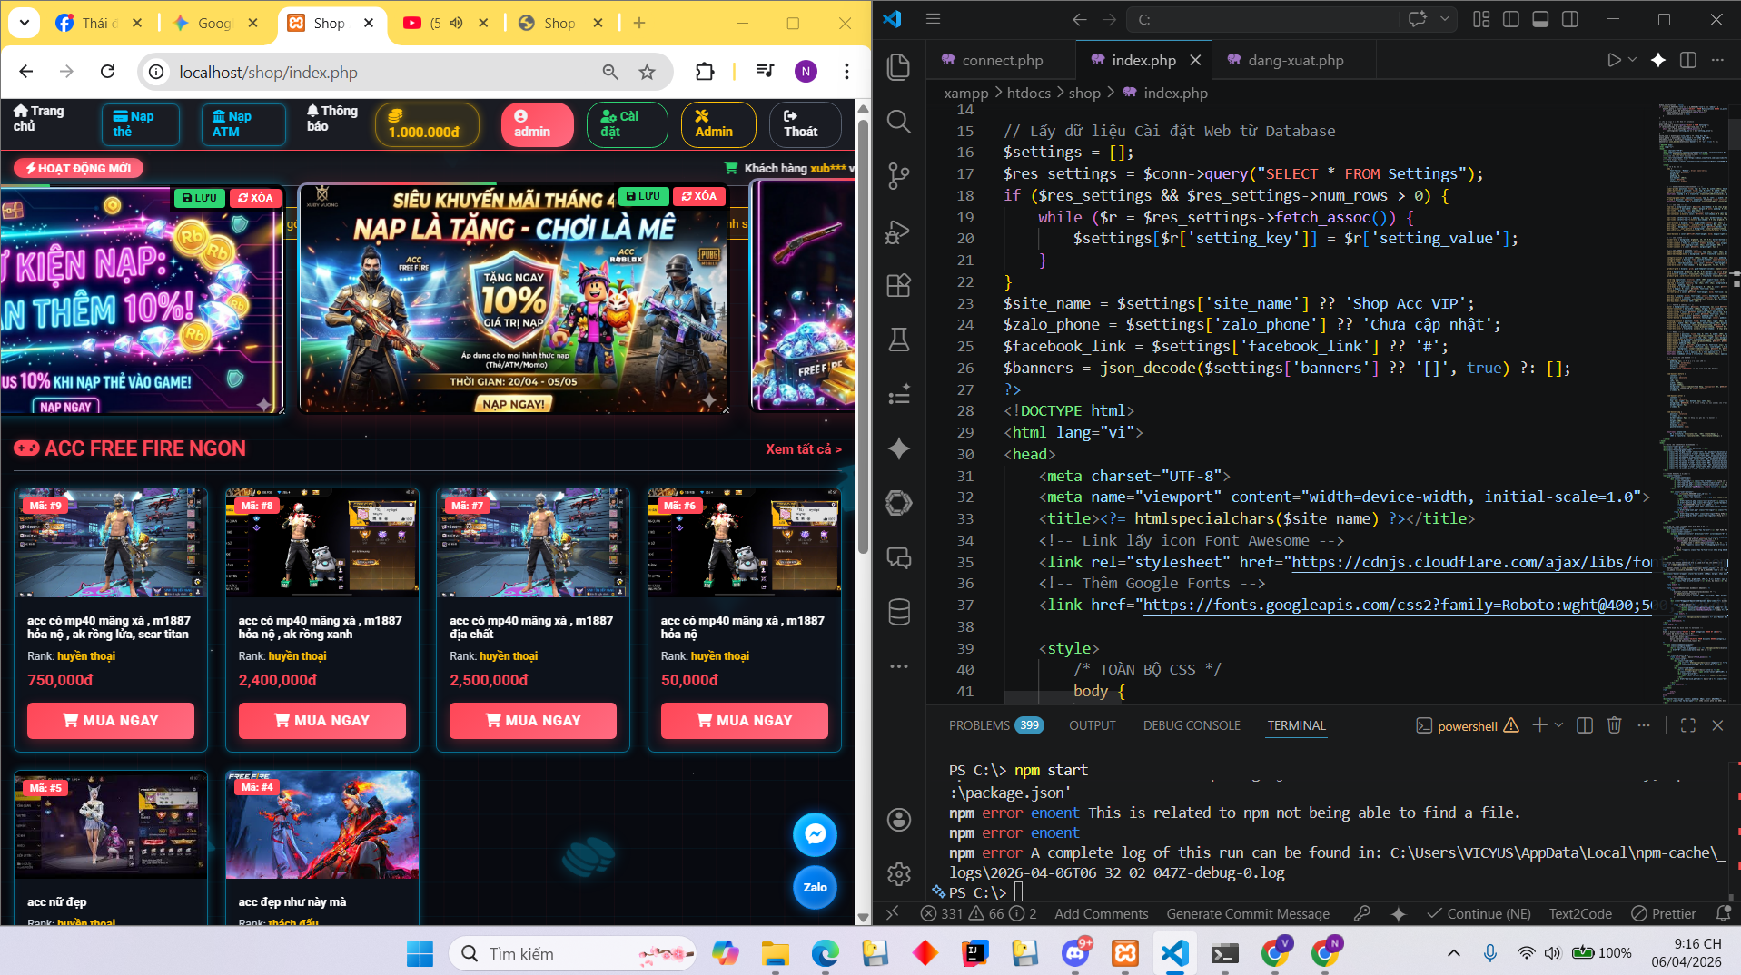The image size is (1741, 975).
Task: Expand the new terminal launch profile dropdown
Action: (x=1559, y=725)
